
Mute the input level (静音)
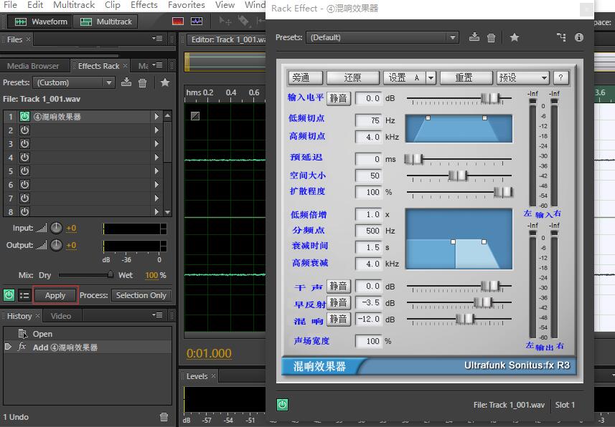pos(339,98)
